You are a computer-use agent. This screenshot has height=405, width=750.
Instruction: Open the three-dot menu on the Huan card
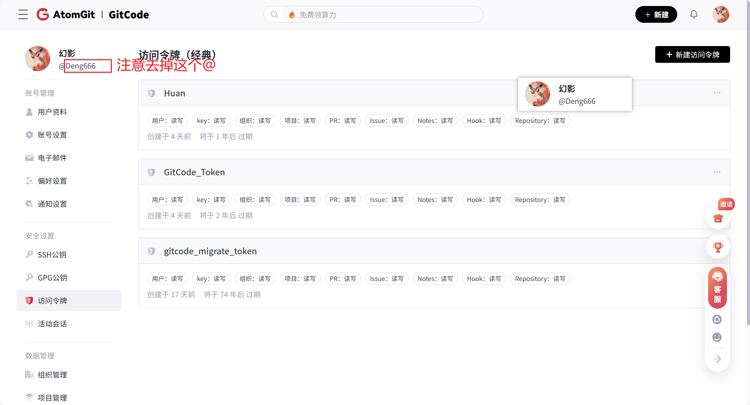point(717,93)
